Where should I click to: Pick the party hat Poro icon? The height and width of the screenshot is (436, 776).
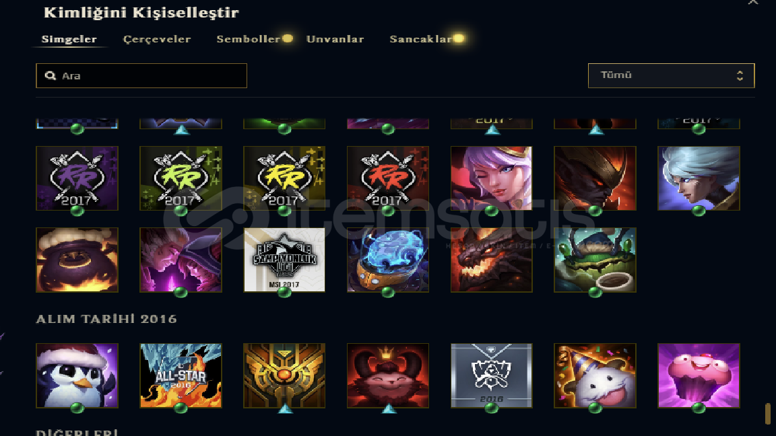[595, 375]
